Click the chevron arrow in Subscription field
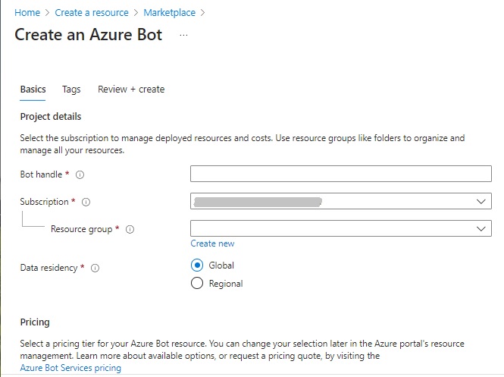Screen dimensions: 504x377 [x=481, y=202]
